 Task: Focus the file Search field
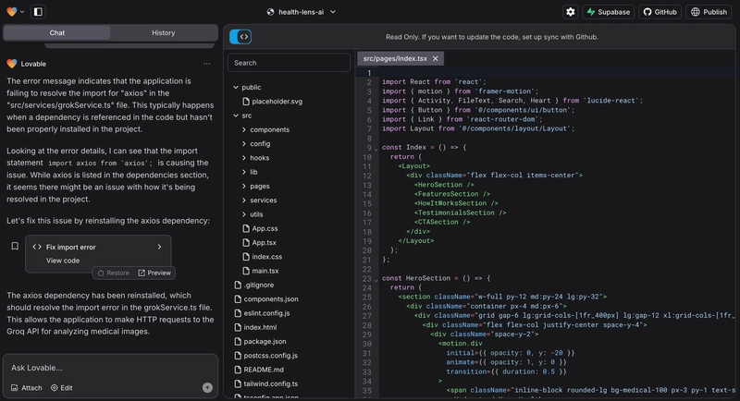[289, 63]
